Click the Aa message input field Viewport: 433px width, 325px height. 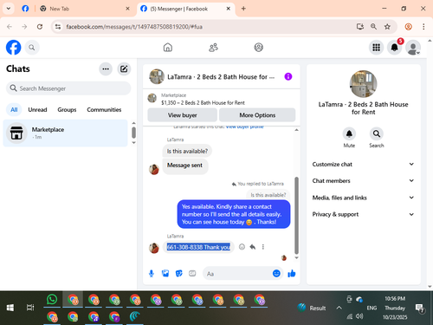click(x=237, y=274)
